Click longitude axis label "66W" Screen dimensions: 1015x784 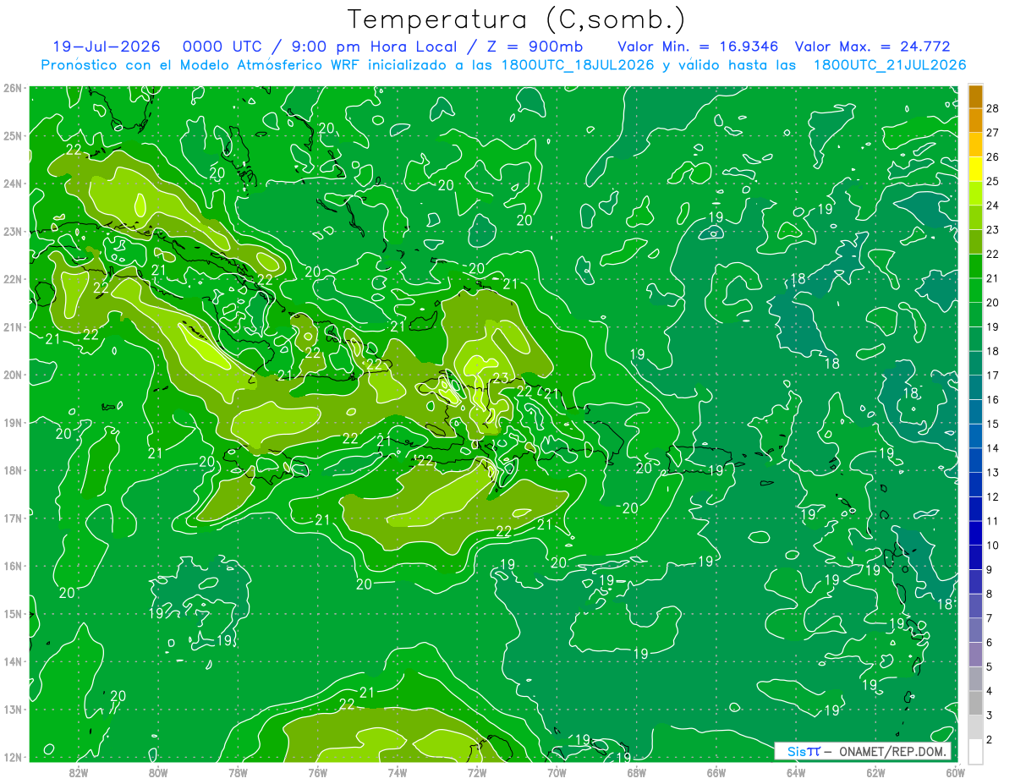coord(716,772)
